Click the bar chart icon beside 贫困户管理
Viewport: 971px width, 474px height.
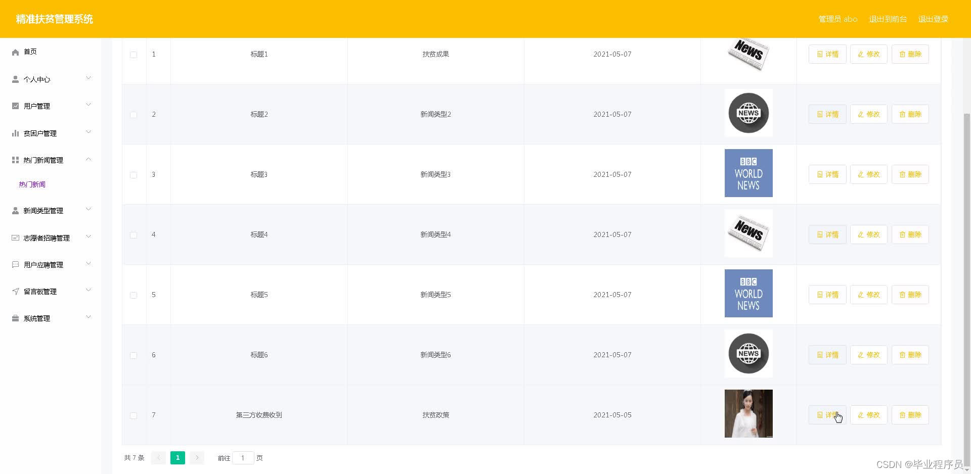point(15,133)
